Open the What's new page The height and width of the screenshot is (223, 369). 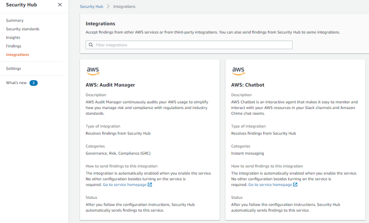(x=17, y=83)
